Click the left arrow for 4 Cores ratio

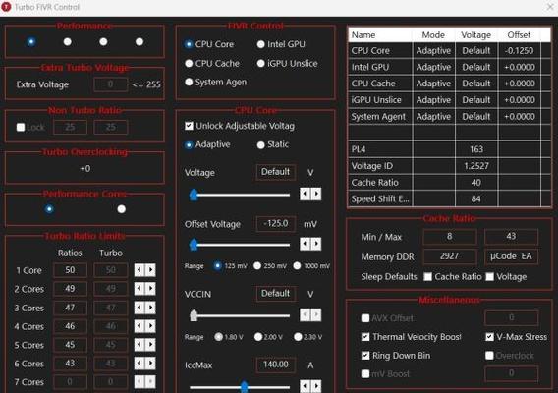(139, 326)
